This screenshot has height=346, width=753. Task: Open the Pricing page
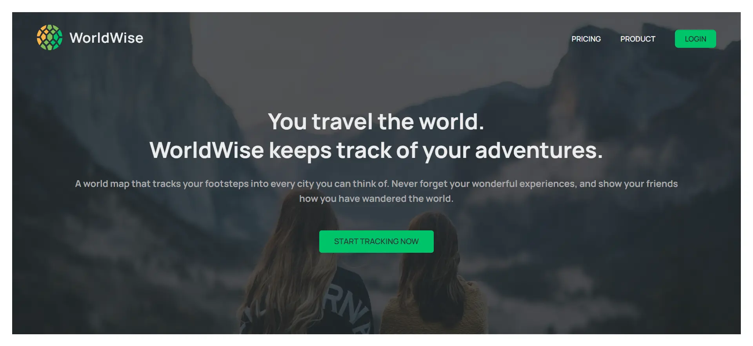[586, 39]
